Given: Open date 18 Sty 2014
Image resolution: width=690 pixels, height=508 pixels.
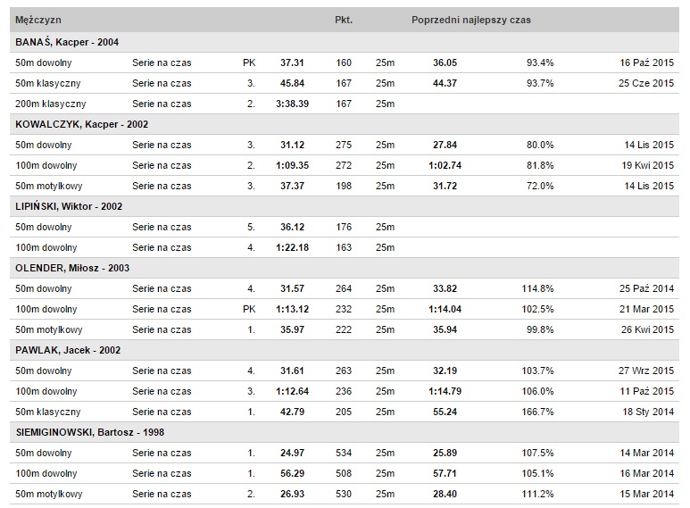Looking at the screenshot, I should (x=648, y=412).
